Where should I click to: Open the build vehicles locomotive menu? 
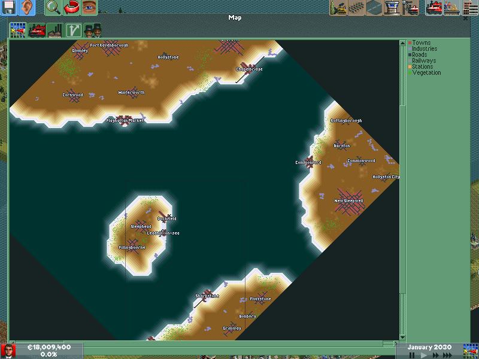(x=434, y=7)
